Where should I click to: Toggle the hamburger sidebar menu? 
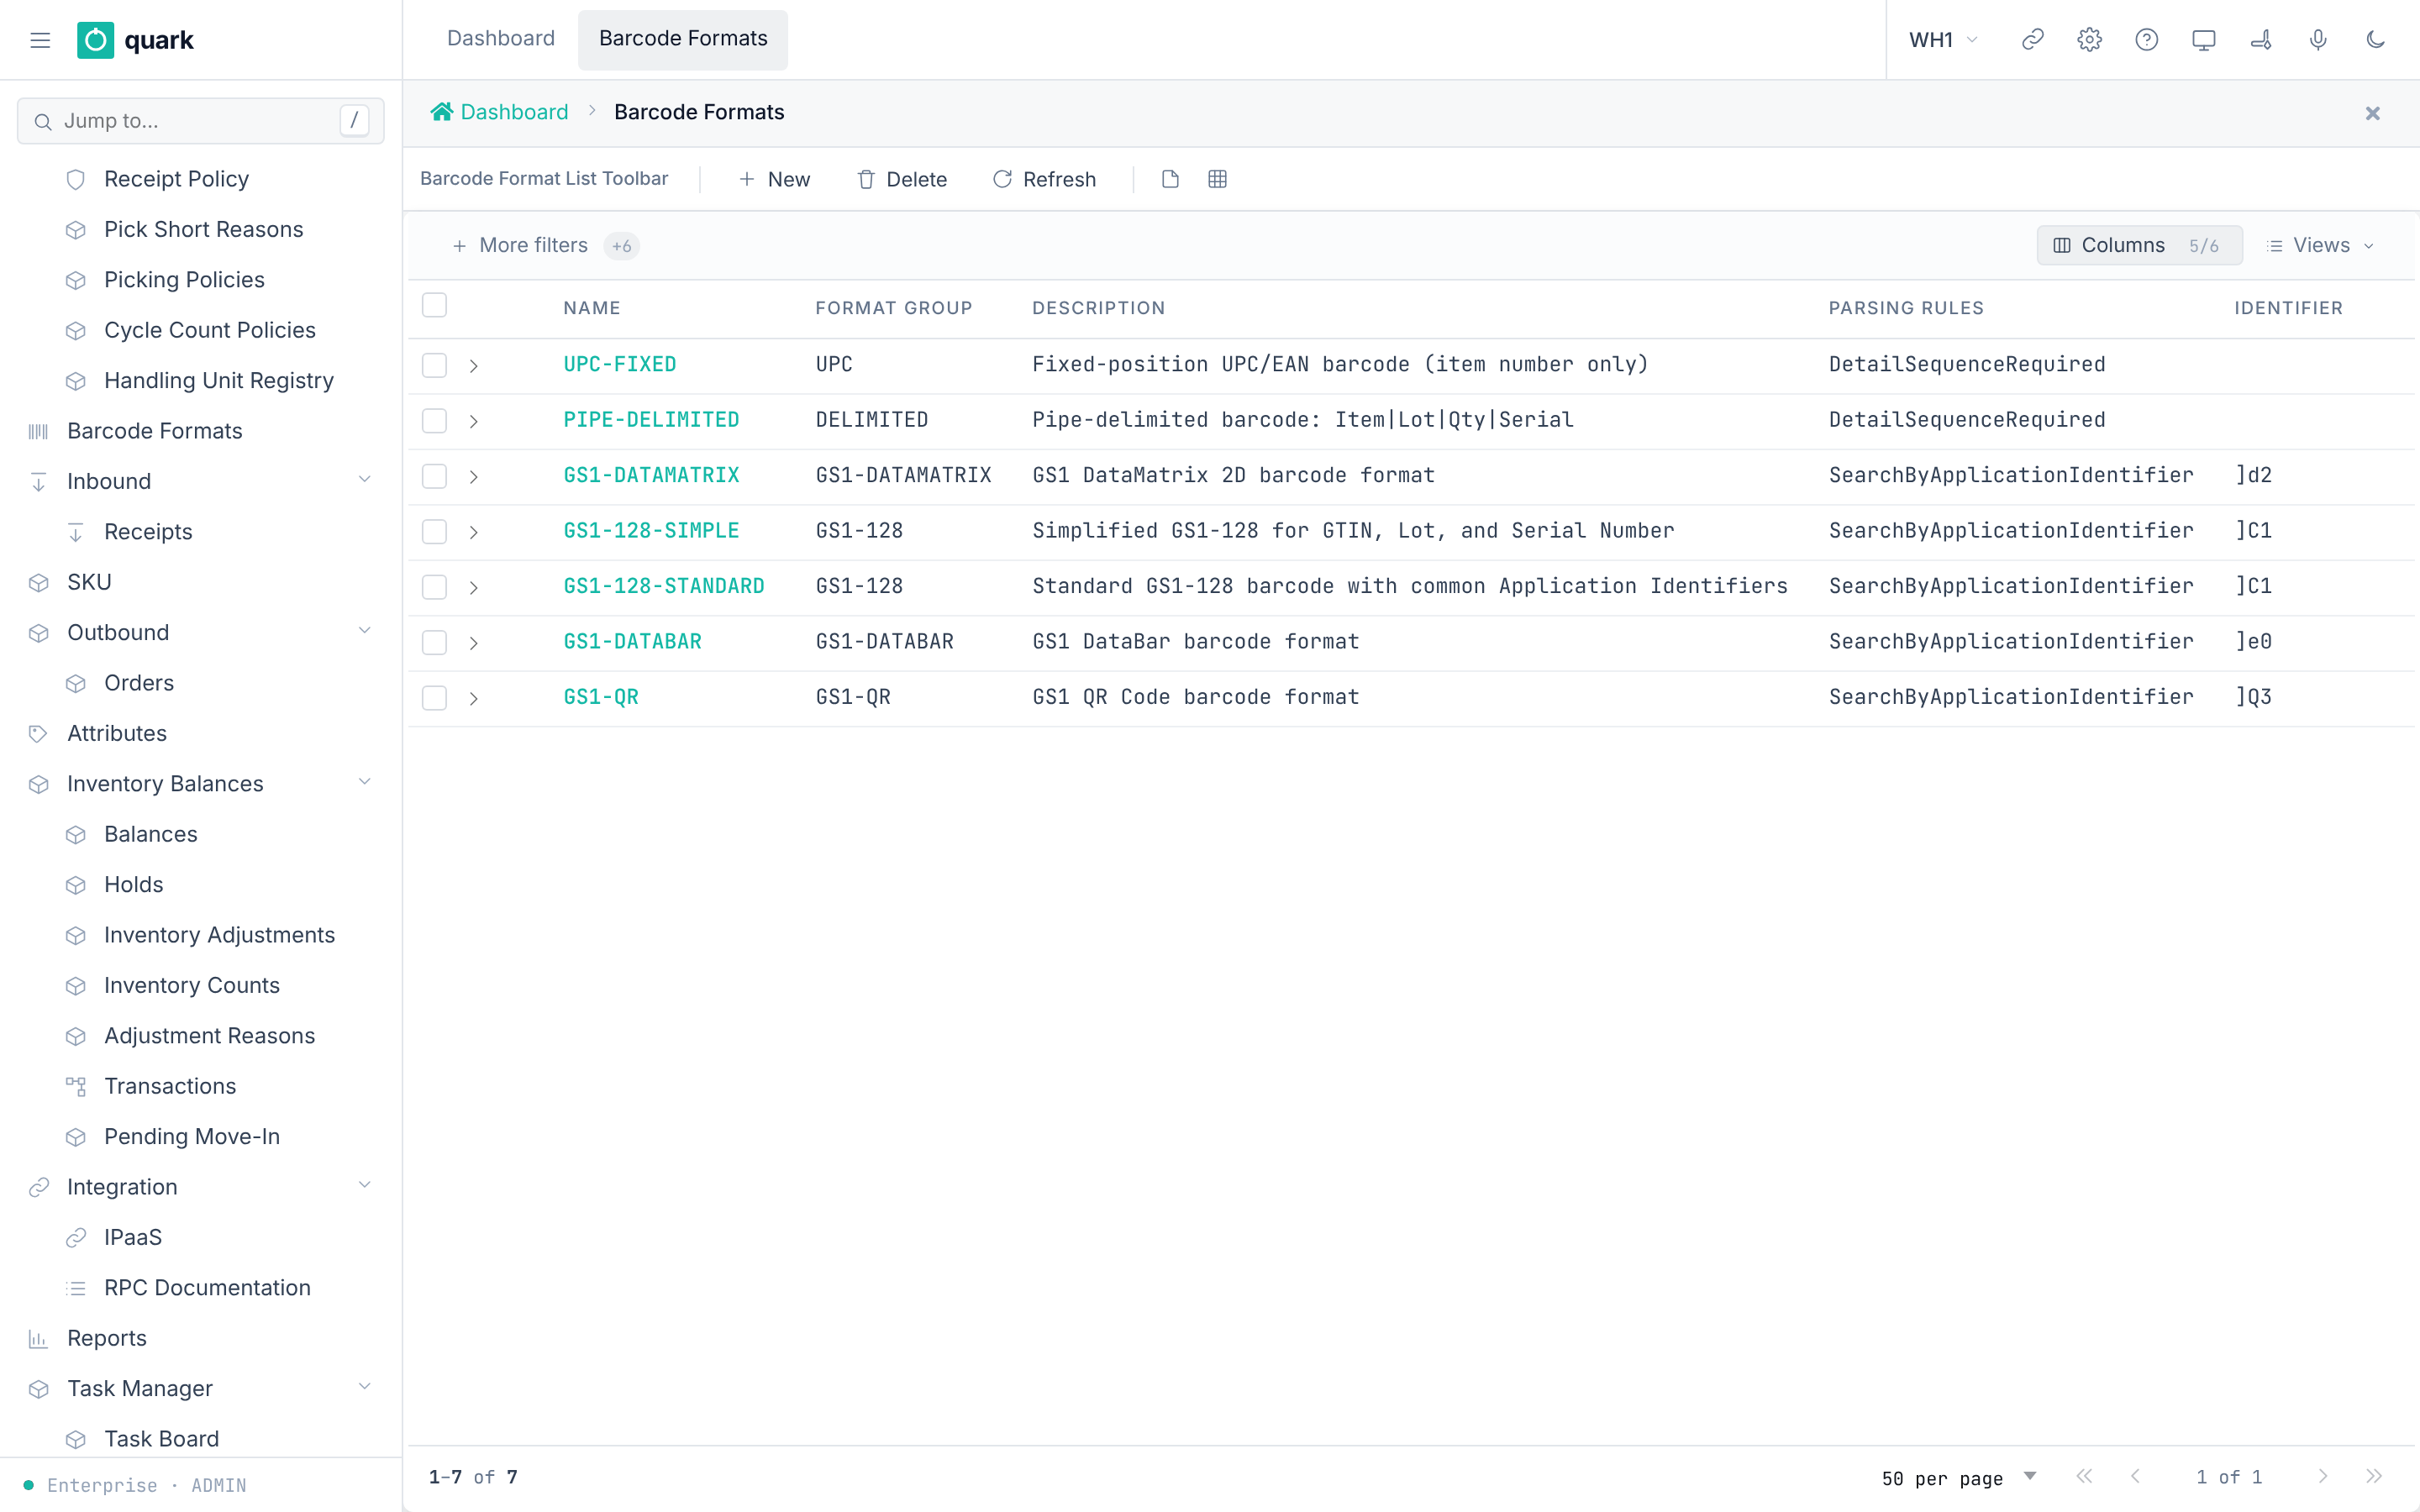coord(40,40)
